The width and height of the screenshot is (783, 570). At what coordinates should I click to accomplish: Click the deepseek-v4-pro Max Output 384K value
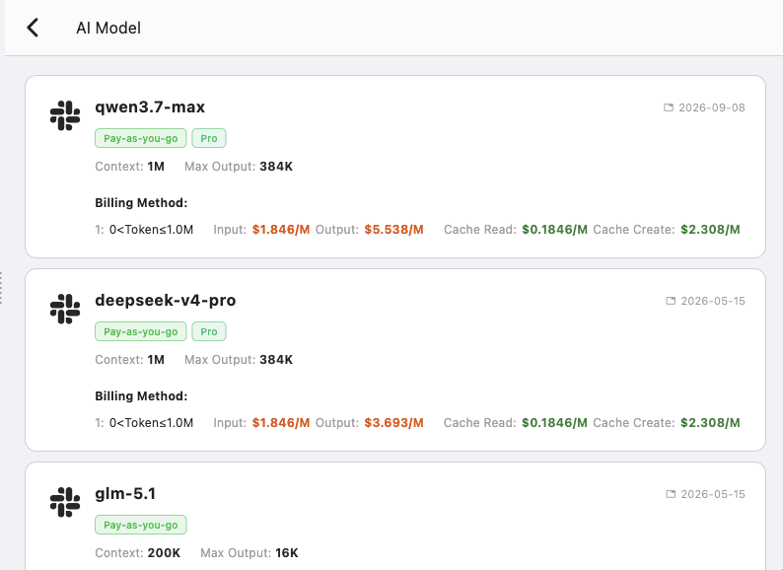[x=276, y=360]
